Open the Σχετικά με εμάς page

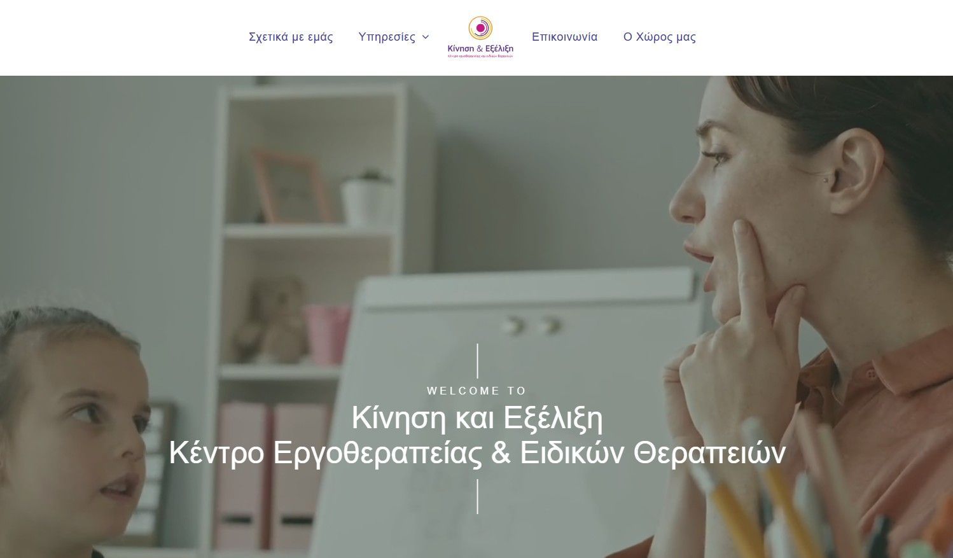(x=291, y=37)
